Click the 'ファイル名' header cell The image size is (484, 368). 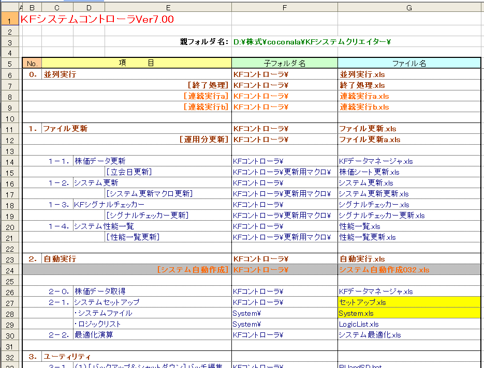409,63
